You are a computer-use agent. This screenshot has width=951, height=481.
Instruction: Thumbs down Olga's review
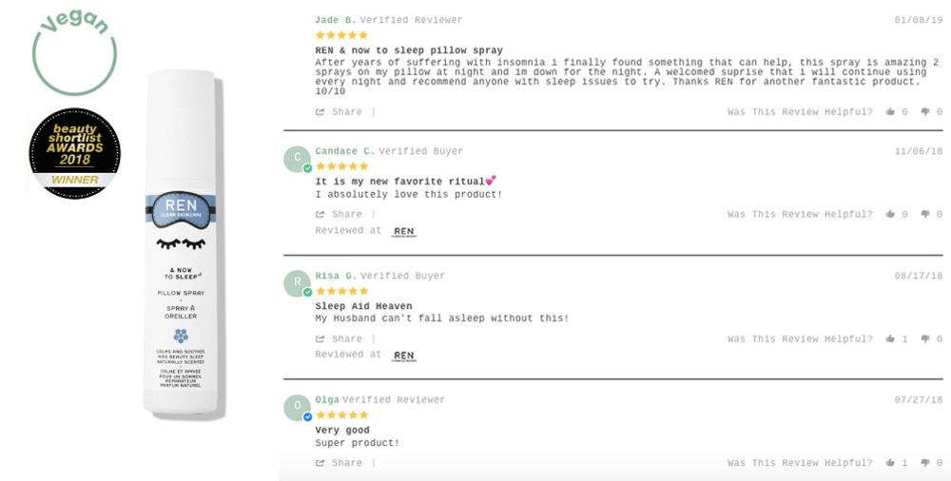pyautogui.click(x=925, y=463)
